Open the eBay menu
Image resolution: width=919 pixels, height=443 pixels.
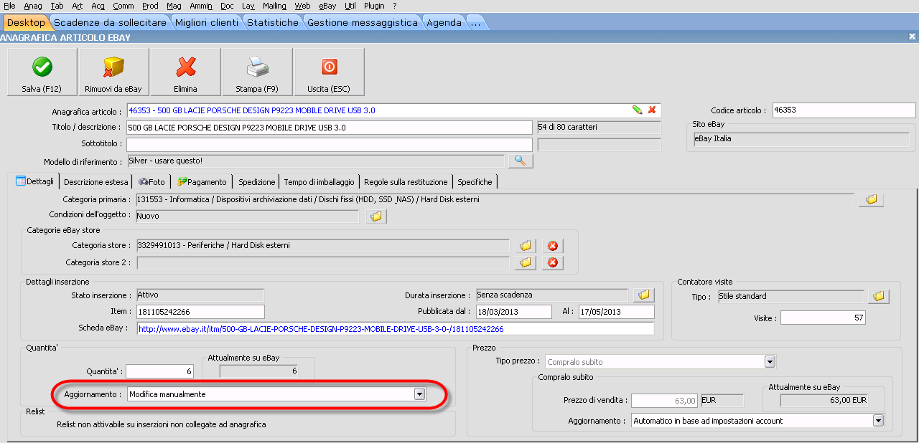pyautogui.click(x=327, y=6)
